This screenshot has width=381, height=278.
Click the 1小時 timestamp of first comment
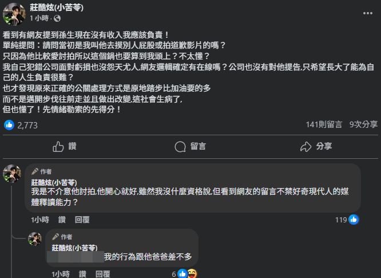(x=40, y=220)
